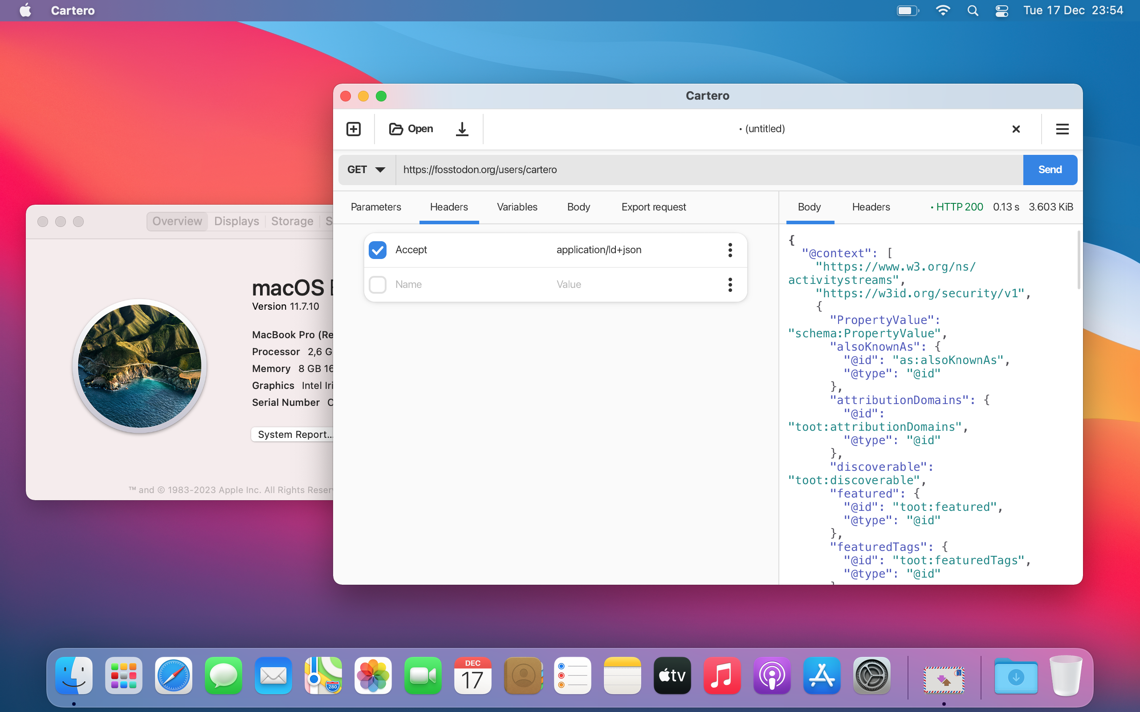Open Contacts from the Dock
This screenshot has width=1140, height=712.
(523, 675)
